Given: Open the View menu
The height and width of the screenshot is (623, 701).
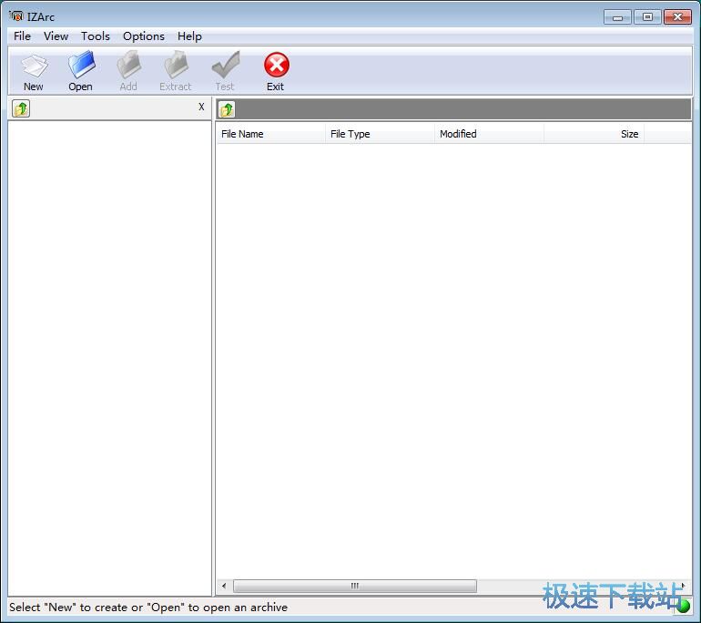Looking at the screenshot, I should point(56,36).
